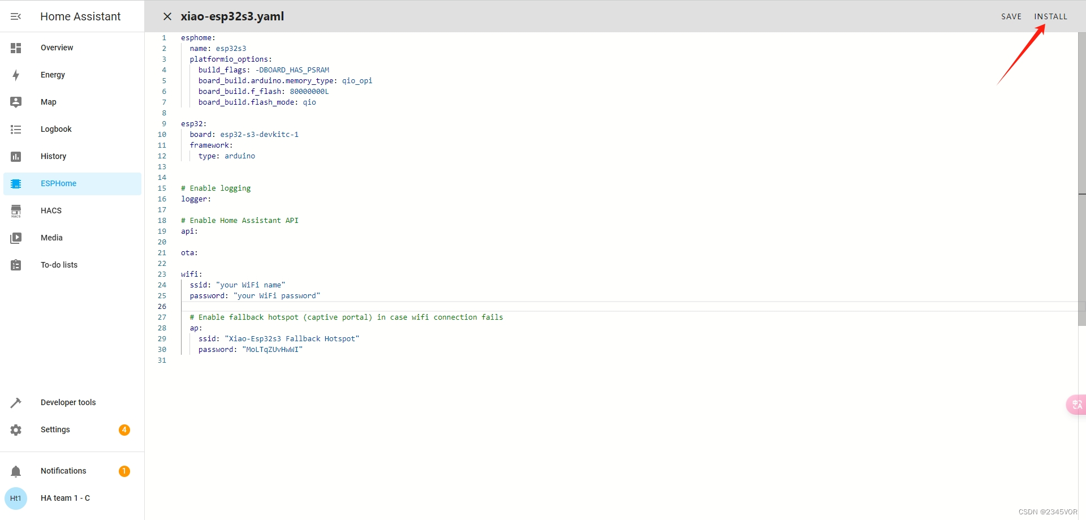Click the 'type: arduino' line
Viewport: 1086px width, 520px height.
[226, 156]
